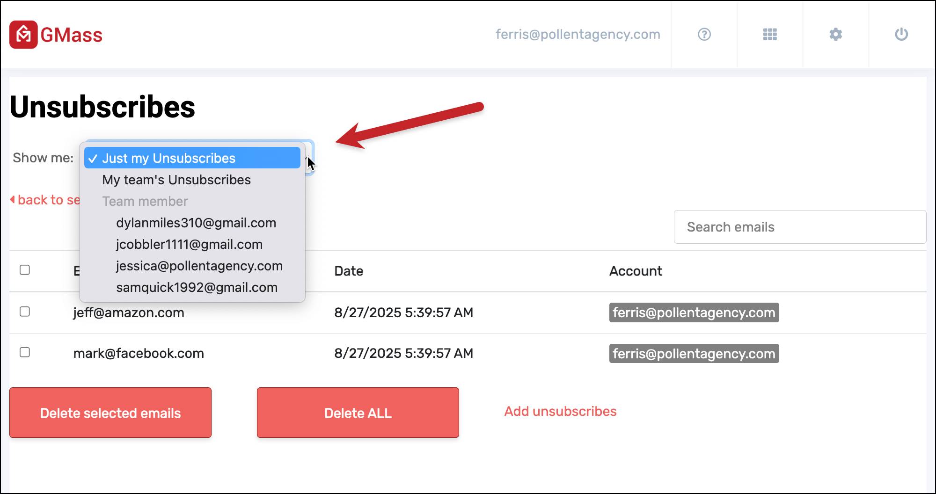
Task: Open the help question mark icon
Action: (x=704, y=35)
